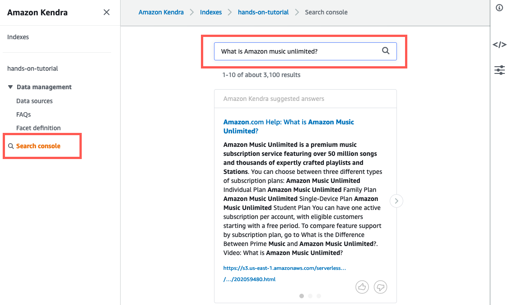Give thumbs up to suggested answer
Viewport: 508px width, 305px height.
362,287
